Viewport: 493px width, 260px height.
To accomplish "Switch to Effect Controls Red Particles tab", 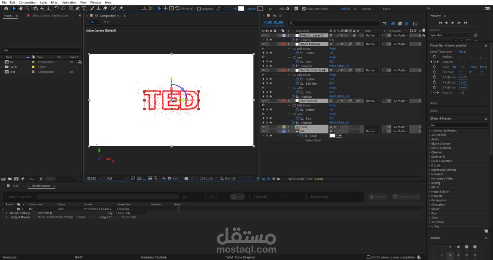I will [50, 15].
